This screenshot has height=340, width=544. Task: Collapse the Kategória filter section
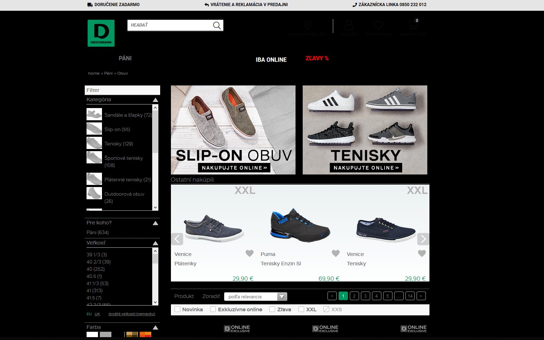(x=155, y=100)
